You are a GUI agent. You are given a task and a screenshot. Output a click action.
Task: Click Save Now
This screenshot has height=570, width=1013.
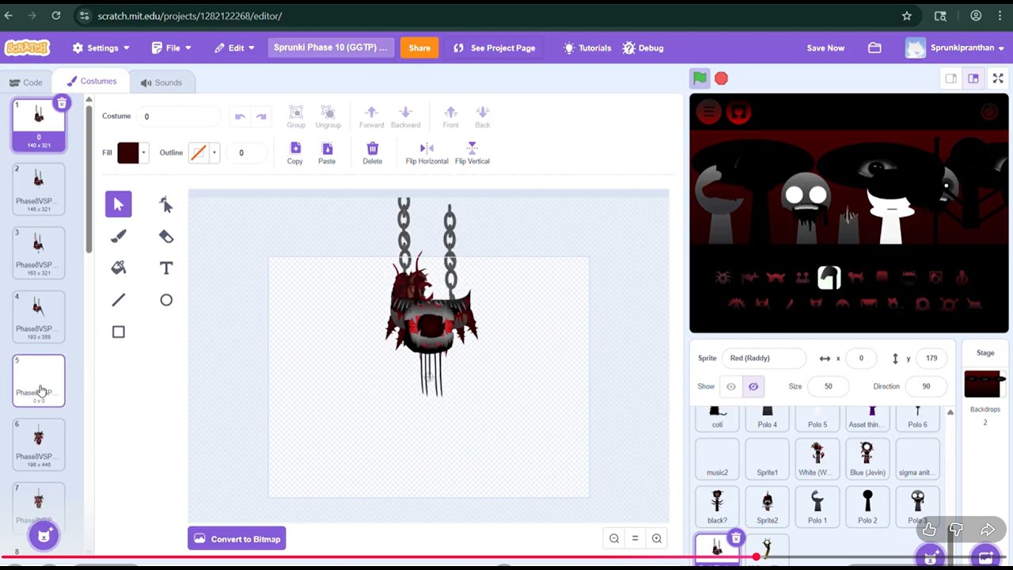coord(825,47)
